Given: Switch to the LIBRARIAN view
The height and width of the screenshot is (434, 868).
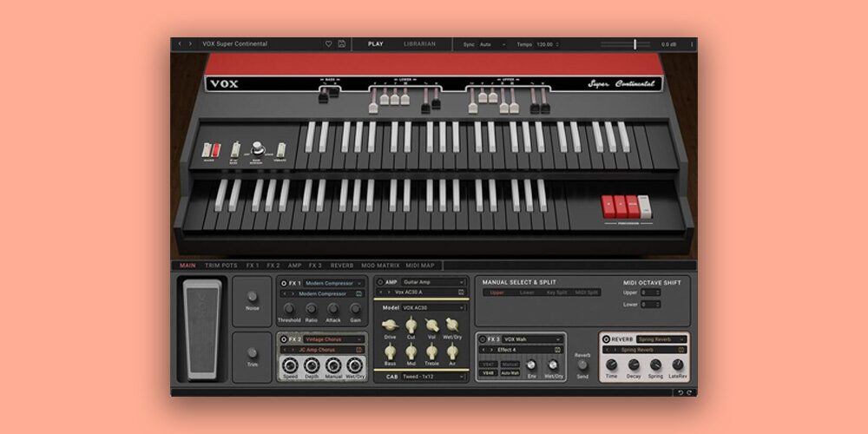Looking at the screenshot, I should point(419,43).
